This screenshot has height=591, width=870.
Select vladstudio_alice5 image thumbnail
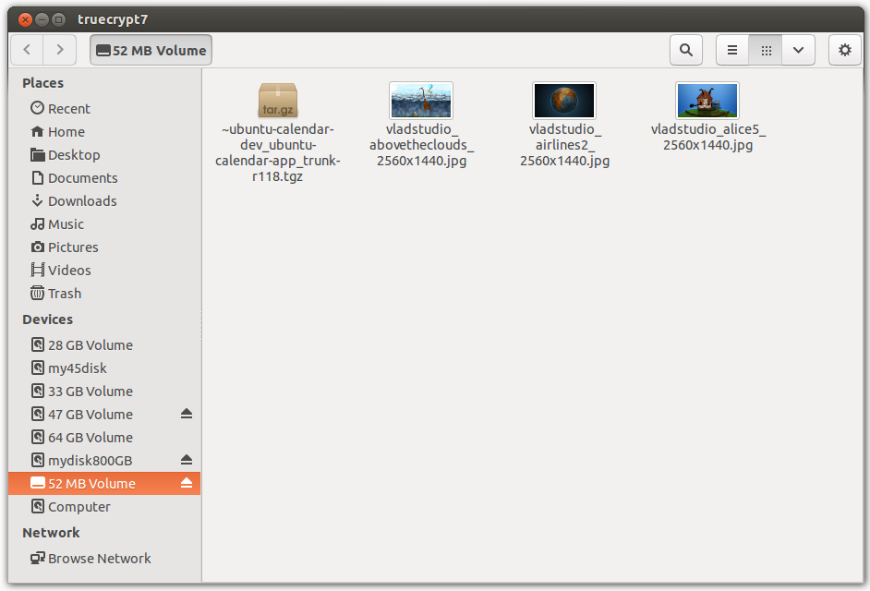(x=707, y=101)
